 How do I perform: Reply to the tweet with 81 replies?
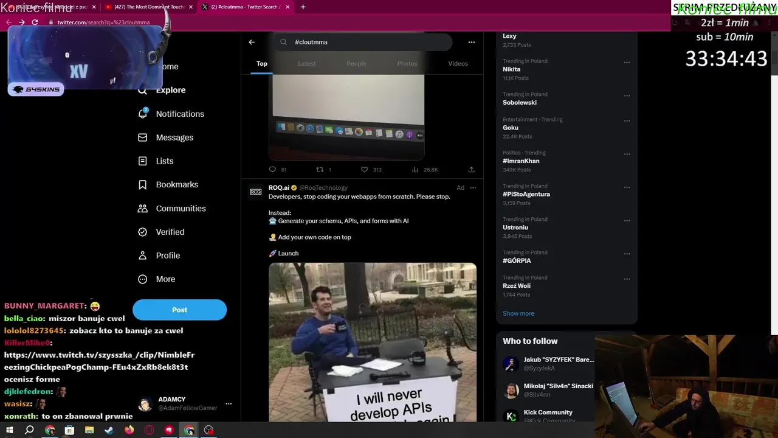click(x=272, y=170)
